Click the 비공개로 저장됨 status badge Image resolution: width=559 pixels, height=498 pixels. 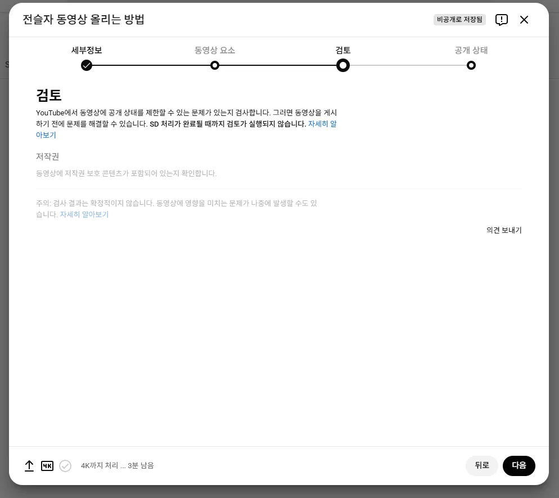(x=459, y=20)
